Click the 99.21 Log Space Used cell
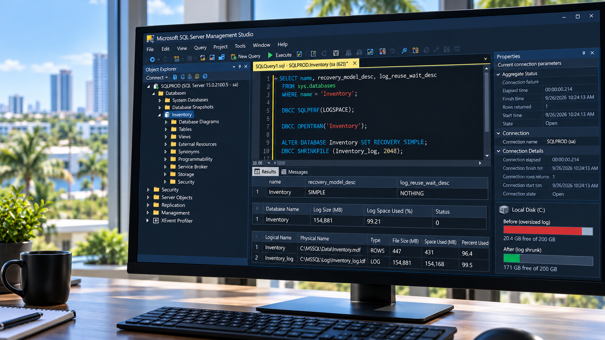This screenshot has width=605, height=340. pos(398,221)
